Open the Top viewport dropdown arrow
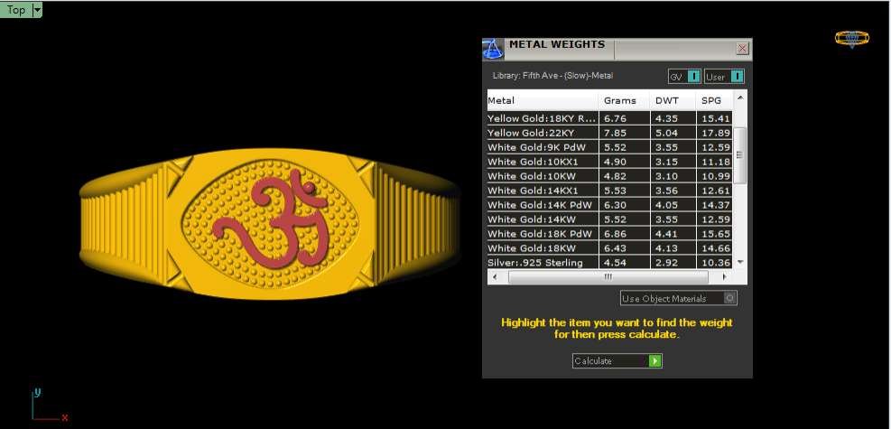Screen dimensions: 891x429 coord(37,10)
